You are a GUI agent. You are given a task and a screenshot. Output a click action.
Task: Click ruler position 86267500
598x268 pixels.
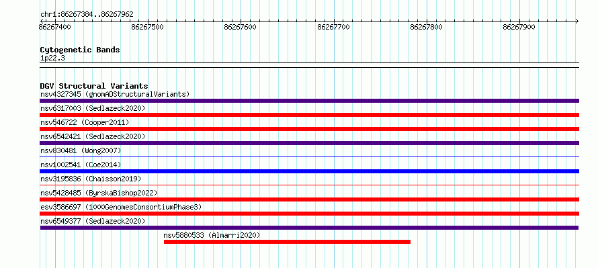point(147,27)
